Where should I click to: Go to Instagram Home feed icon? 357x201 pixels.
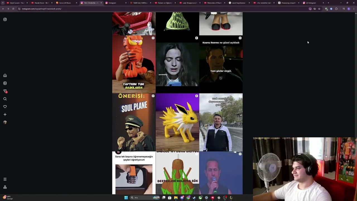click(x=5, y=75)
